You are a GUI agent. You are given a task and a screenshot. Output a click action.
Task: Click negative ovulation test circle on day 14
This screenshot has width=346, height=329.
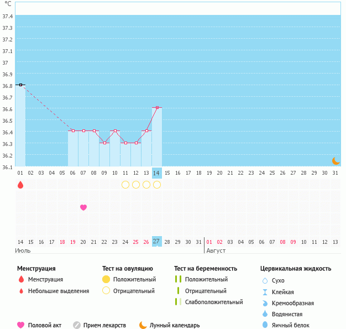[157, 185]
